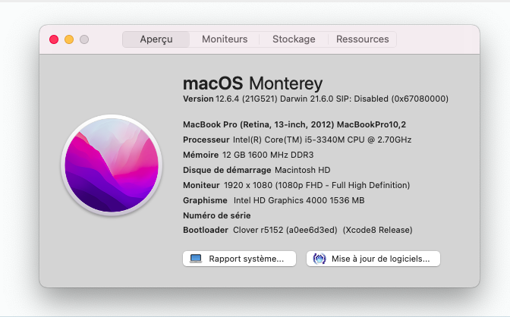Click the disabled gray zoom button

pos(84,39)
